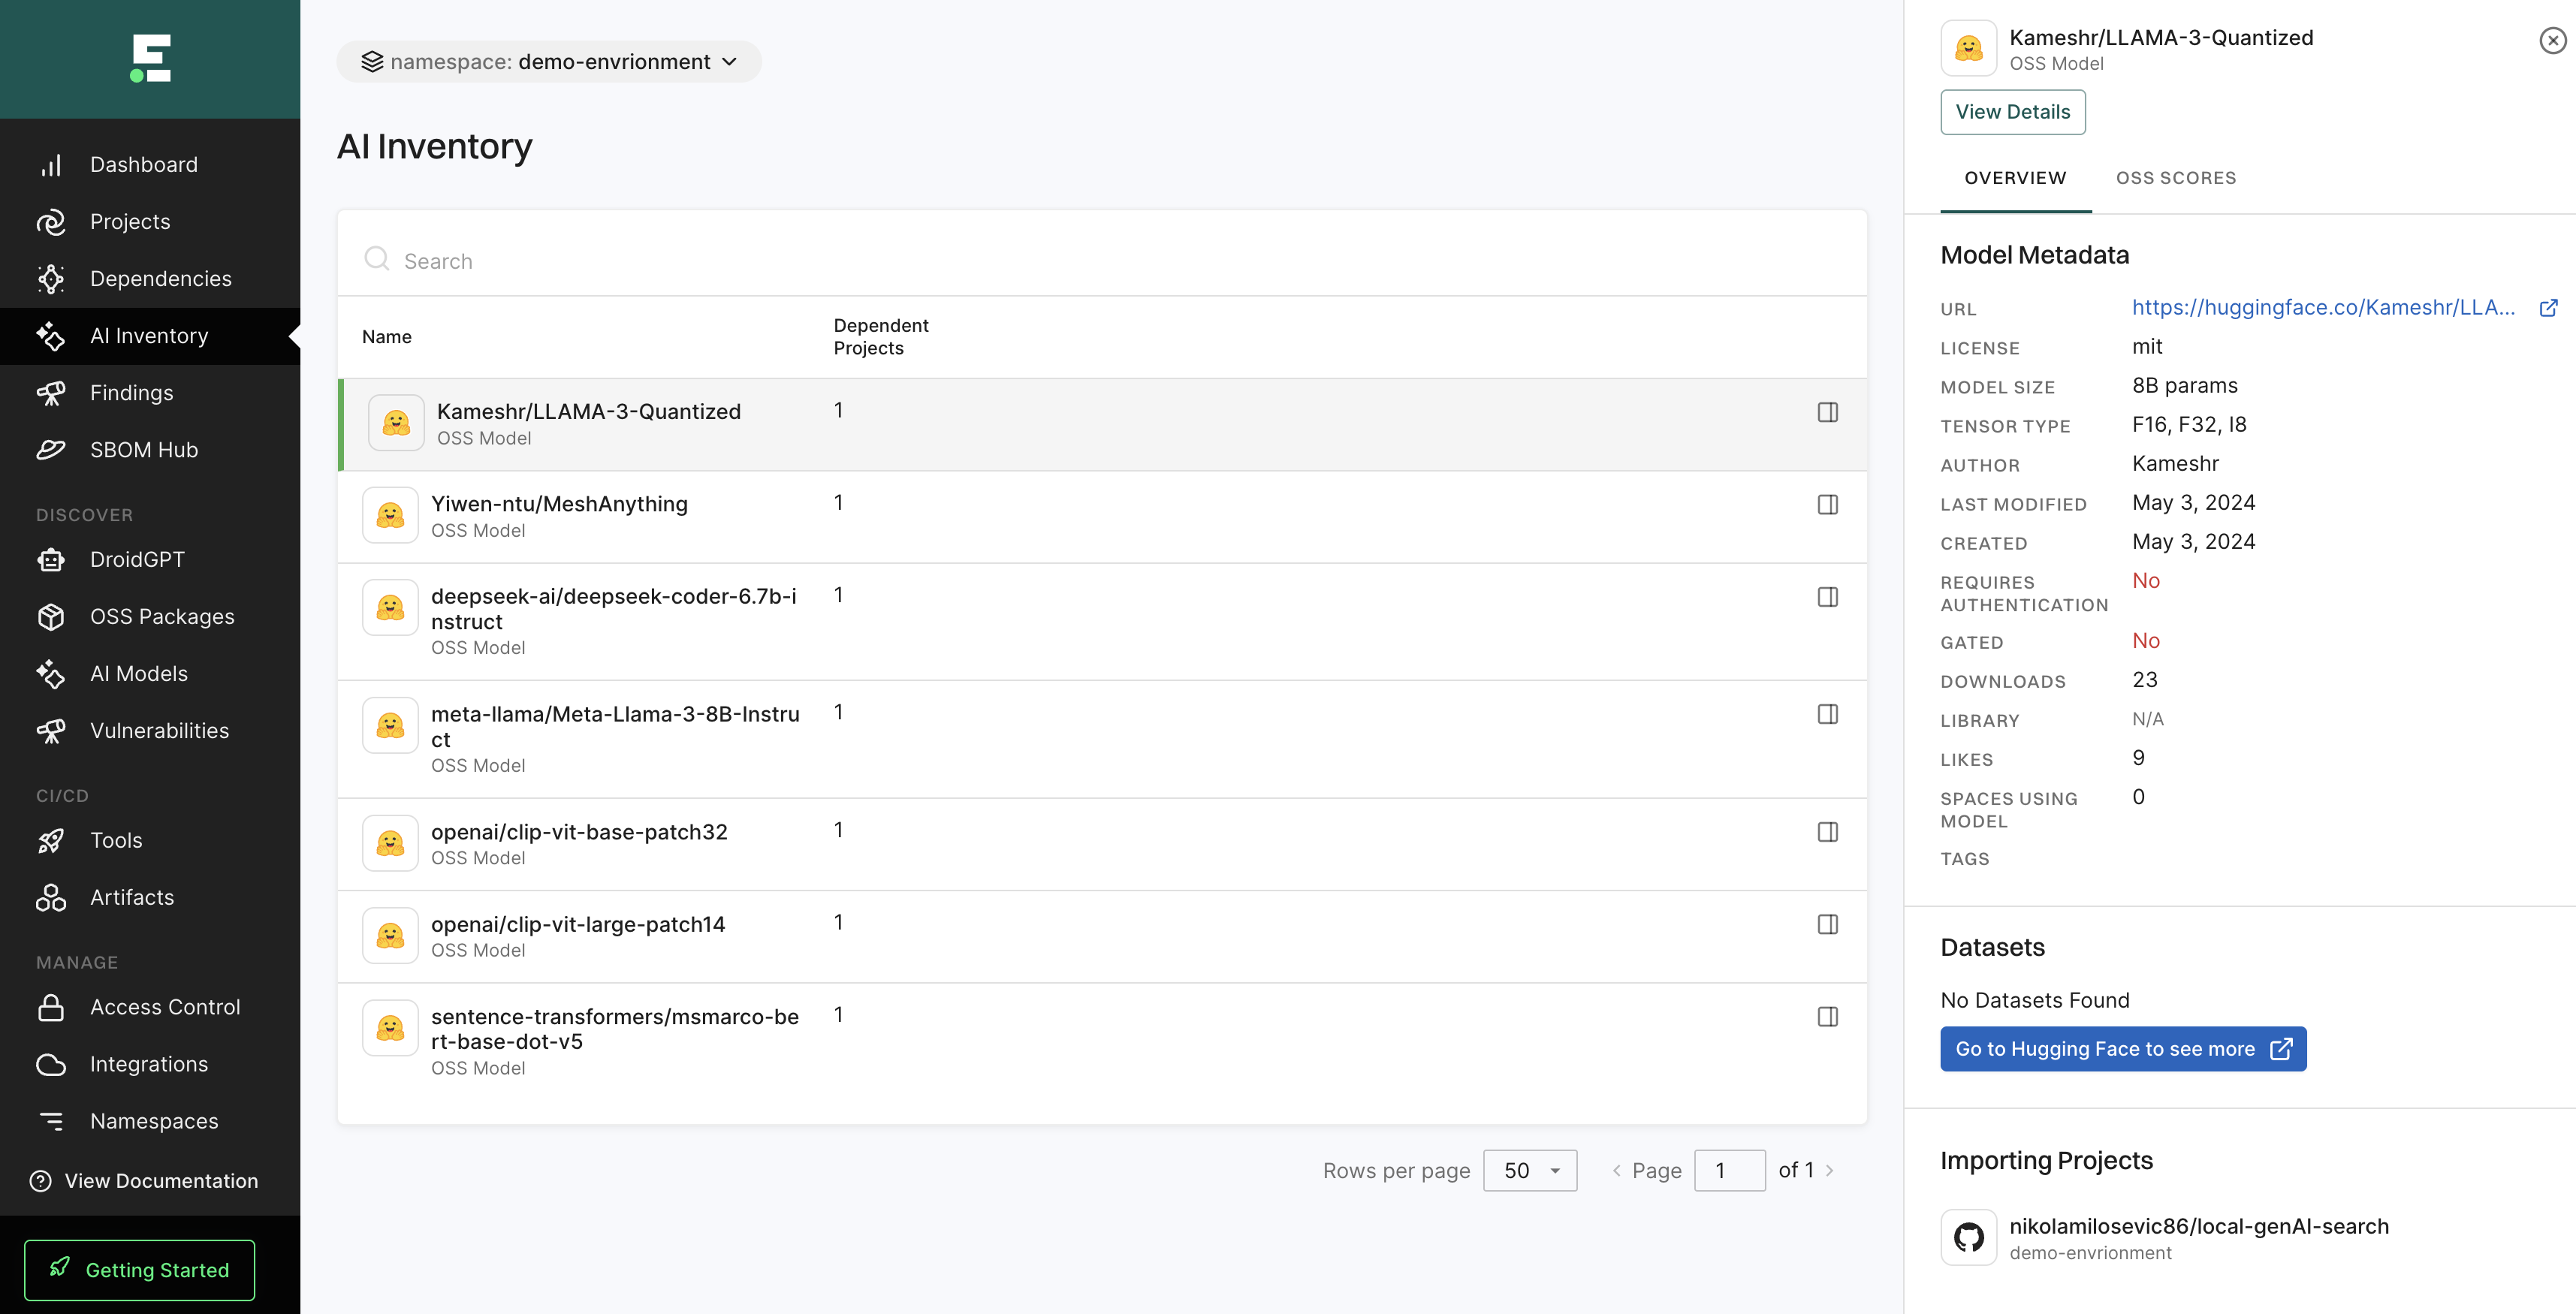Viewport: 2576px width, 1314px height.
Task: Open the huggingface.co/Kameshr URL link
Action: click(2323, 308)
